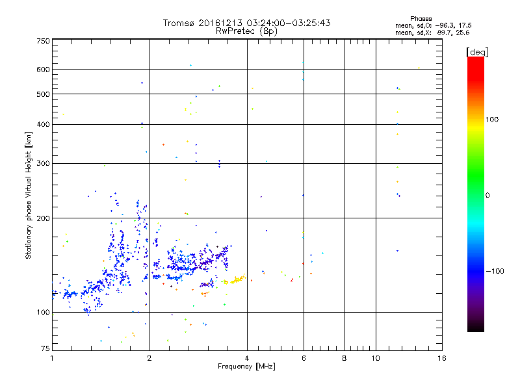The height and width of the screenshot is (390, 520).
Task: Click the 'mean, sd,X: 89.7, 25.6' text
Action: tap(432, 32)
